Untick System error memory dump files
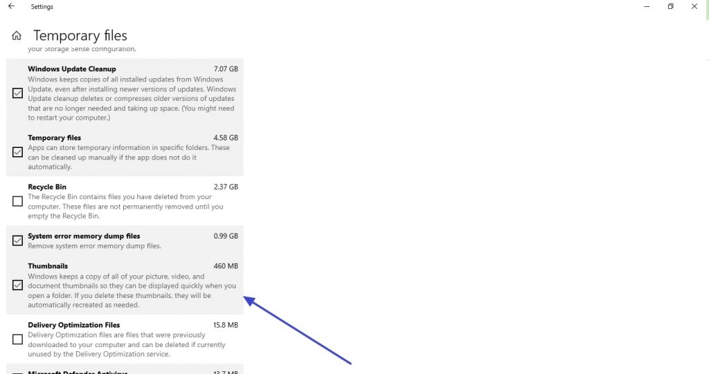 17,241
